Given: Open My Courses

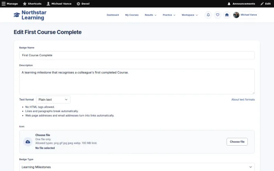Looking at the screenshot, I should [x=132, y=15].
